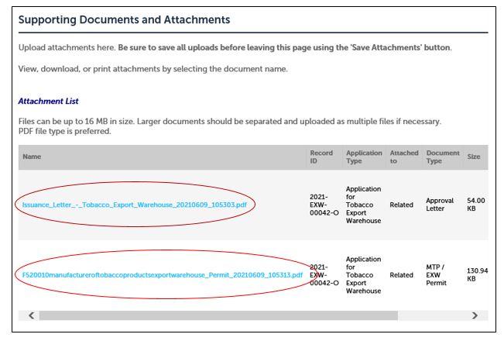Click the Supporting Documents and Attachments title
Image resolution: width=504 pixels, height=341 pixels.
125,18
